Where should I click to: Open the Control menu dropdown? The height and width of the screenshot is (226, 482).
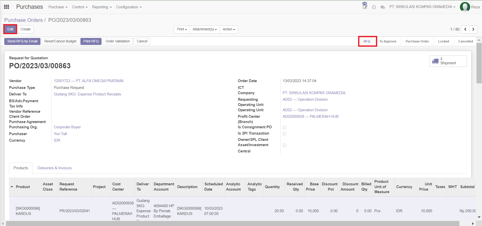[80, 7]
